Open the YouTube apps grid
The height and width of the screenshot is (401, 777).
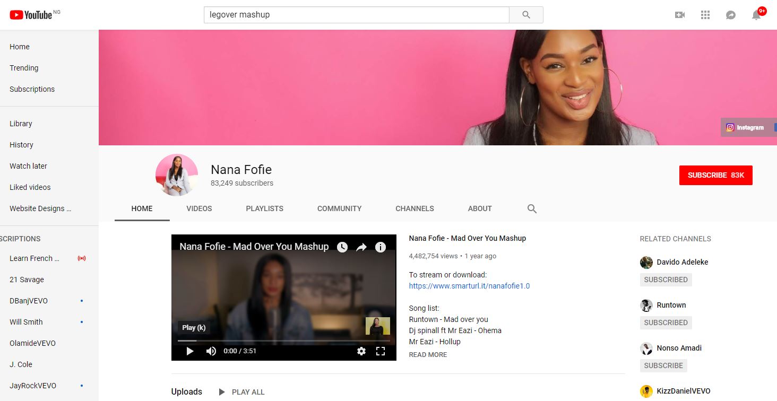pos(705,15)
